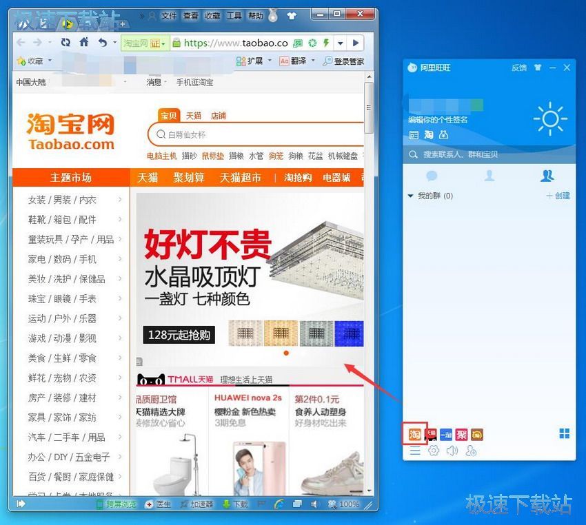The width and height of the screenshot is (586, 525).
Task: Open the 消息 dropdown on the Taobao page
Action: click(156, 83)
